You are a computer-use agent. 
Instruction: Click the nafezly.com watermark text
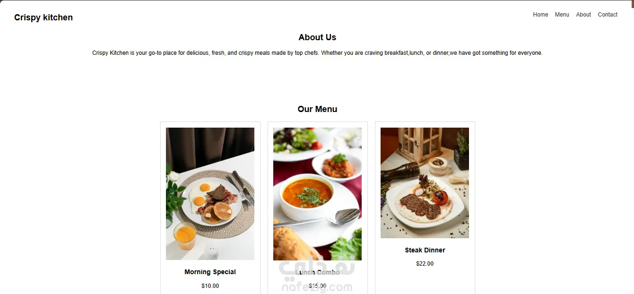tap(317, 287)
